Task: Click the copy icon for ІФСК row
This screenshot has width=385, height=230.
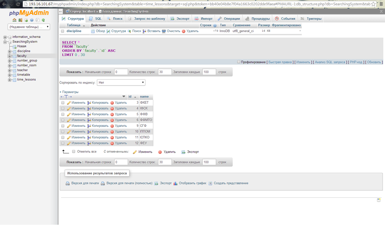Action: tap(89, 109)
